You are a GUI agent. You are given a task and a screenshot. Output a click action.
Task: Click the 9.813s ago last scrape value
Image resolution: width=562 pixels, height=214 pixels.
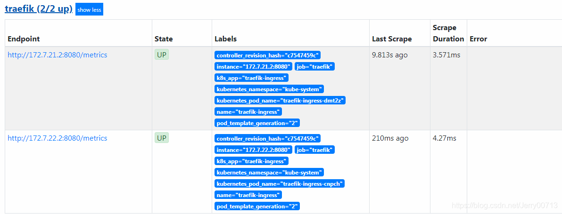tap(389, 55)
